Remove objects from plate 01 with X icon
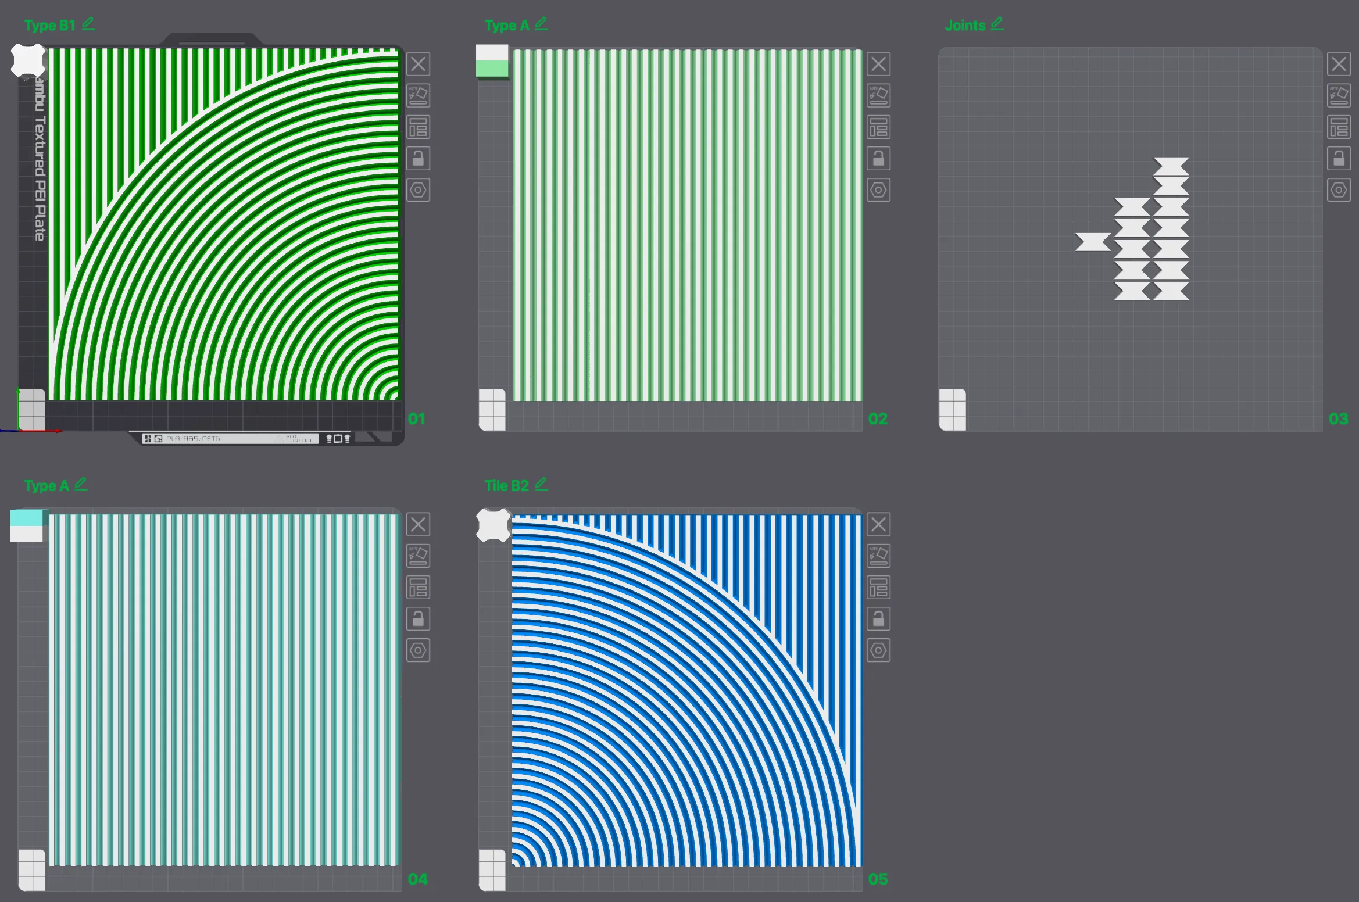1359x902 pixels. [x=418, y=64]
